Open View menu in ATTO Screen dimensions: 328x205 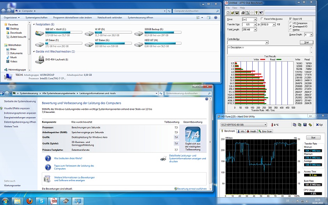[235, 8]
